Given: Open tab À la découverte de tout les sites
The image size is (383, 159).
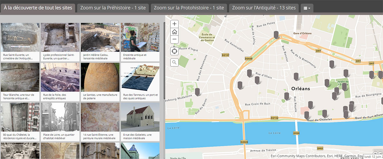Looking at the screenshot, I should 38,8.
